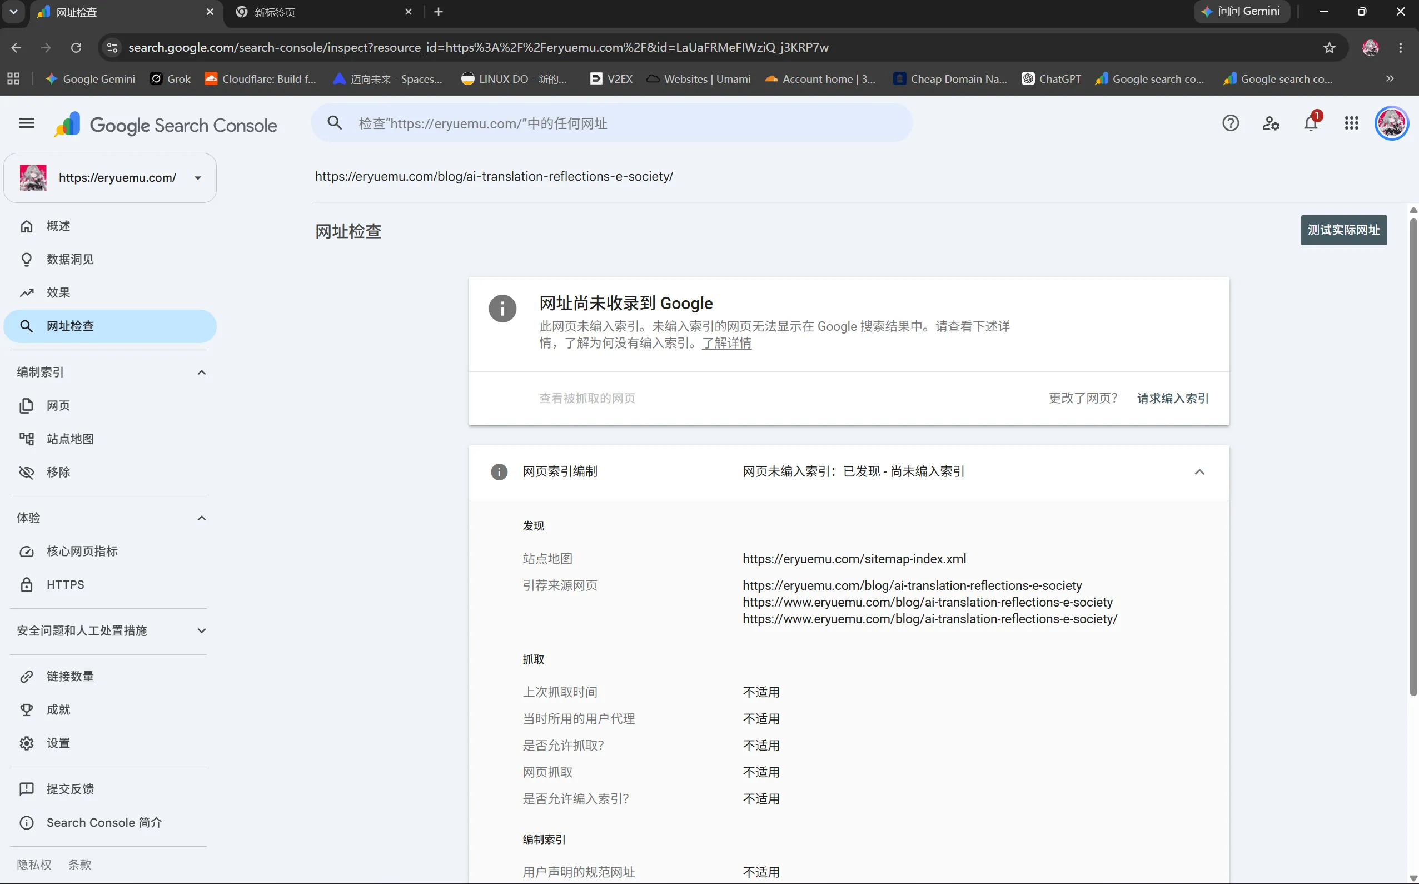Show more bookmarks chevron
1419x884 pixels.
1390,79
